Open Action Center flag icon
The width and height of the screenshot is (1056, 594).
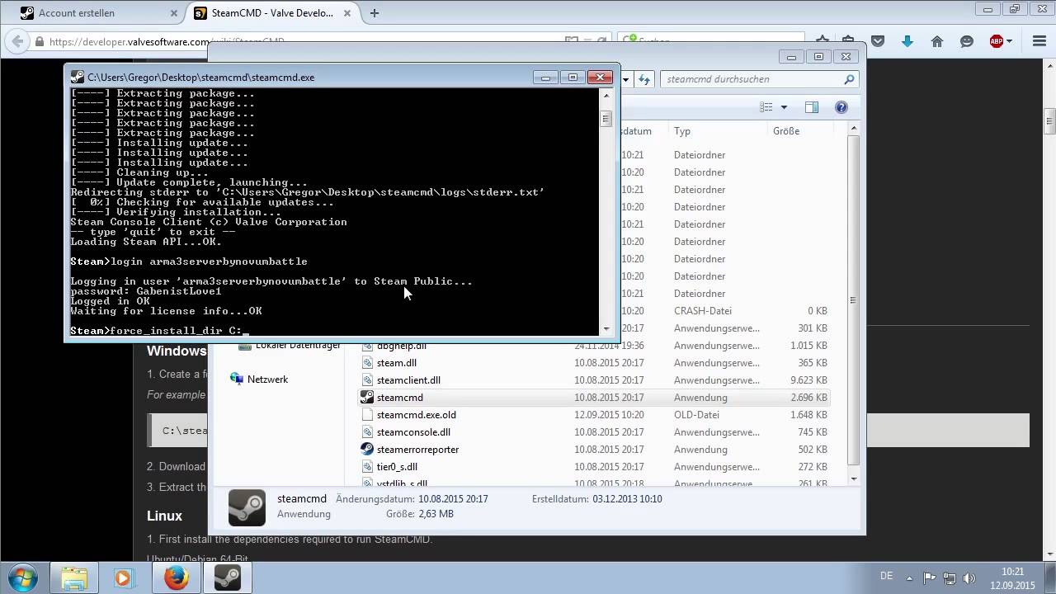pyautogui.click(x=929, y=577)
